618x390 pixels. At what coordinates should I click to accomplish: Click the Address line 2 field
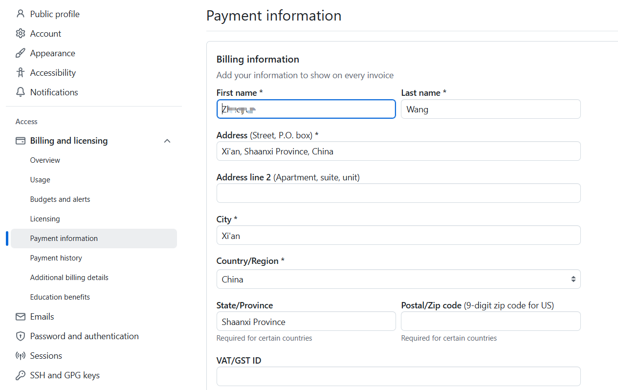click(x=398, y=193)
